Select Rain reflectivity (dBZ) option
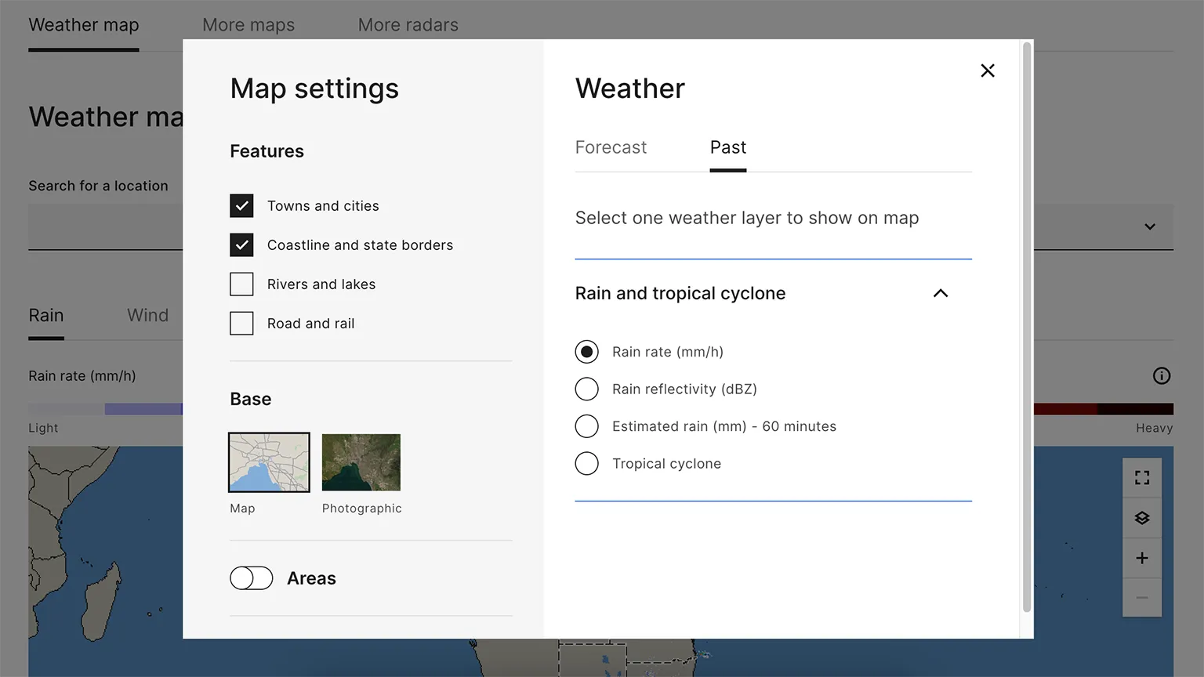The image size is (1204, 677). coord(586,389)
